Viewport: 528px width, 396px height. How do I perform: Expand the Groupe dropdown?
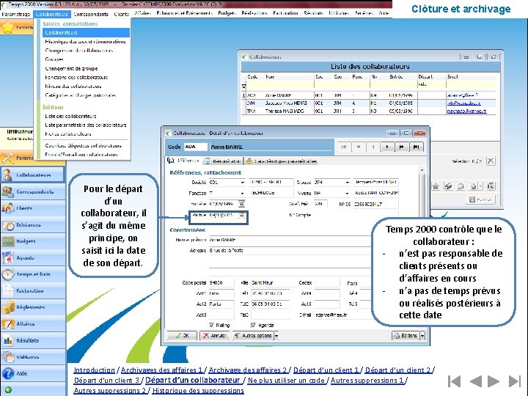(x=347, y=182)
